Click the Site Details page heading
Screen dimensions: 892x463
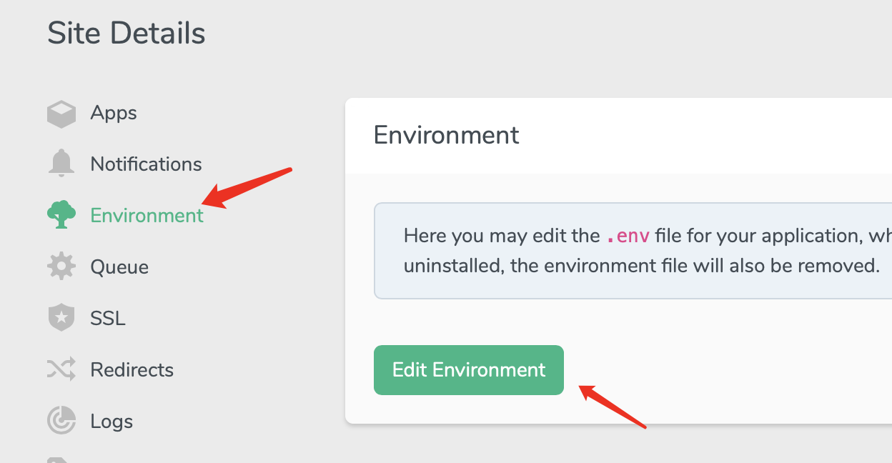[x=127, y=34]
